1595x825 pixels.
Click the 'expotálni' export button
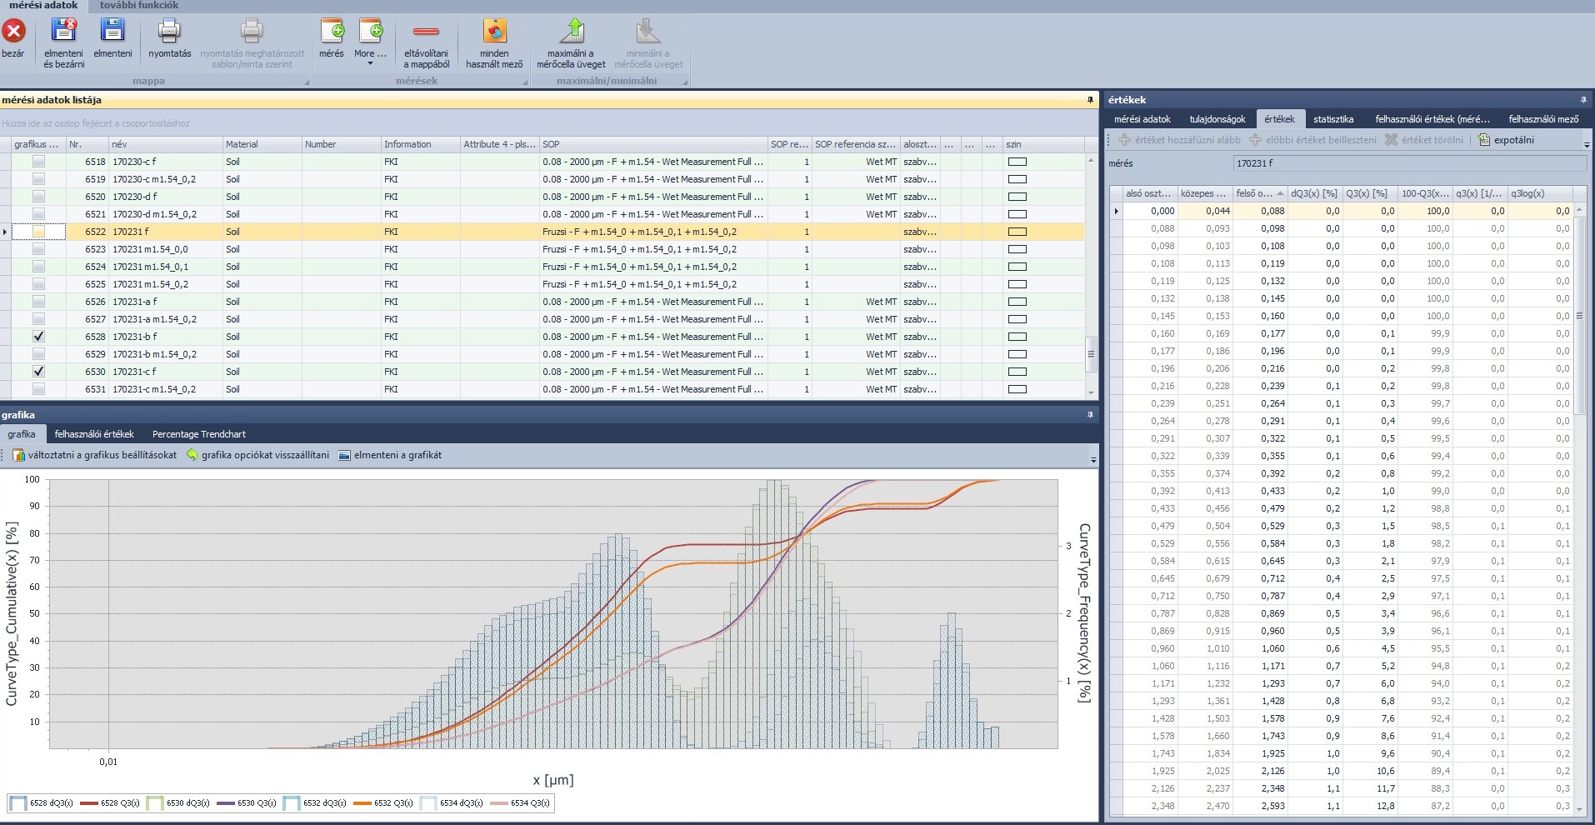click(x=1506, y=140)
